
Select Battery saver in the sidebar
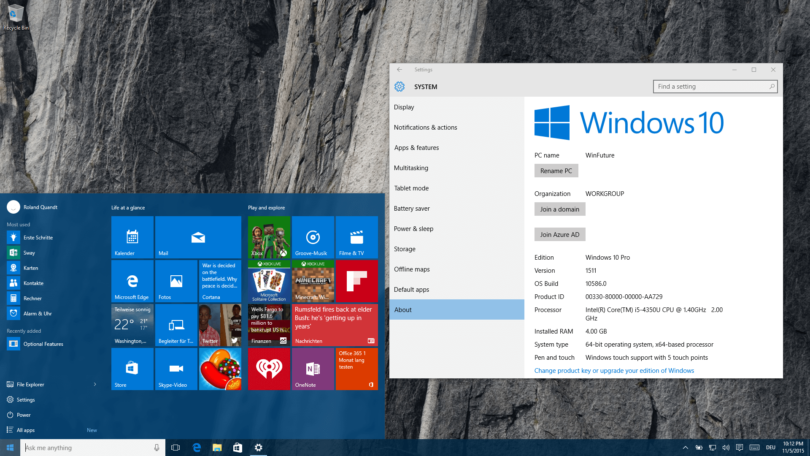click(x=412, y=209)
